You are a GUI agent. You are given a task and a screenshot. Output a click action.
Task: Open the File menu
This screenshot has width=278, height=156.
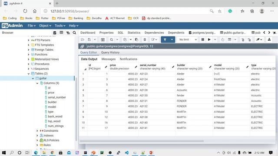31,26
